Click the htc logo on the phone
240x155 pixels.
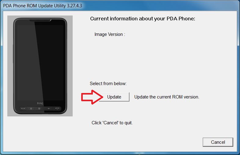point(40,103)
